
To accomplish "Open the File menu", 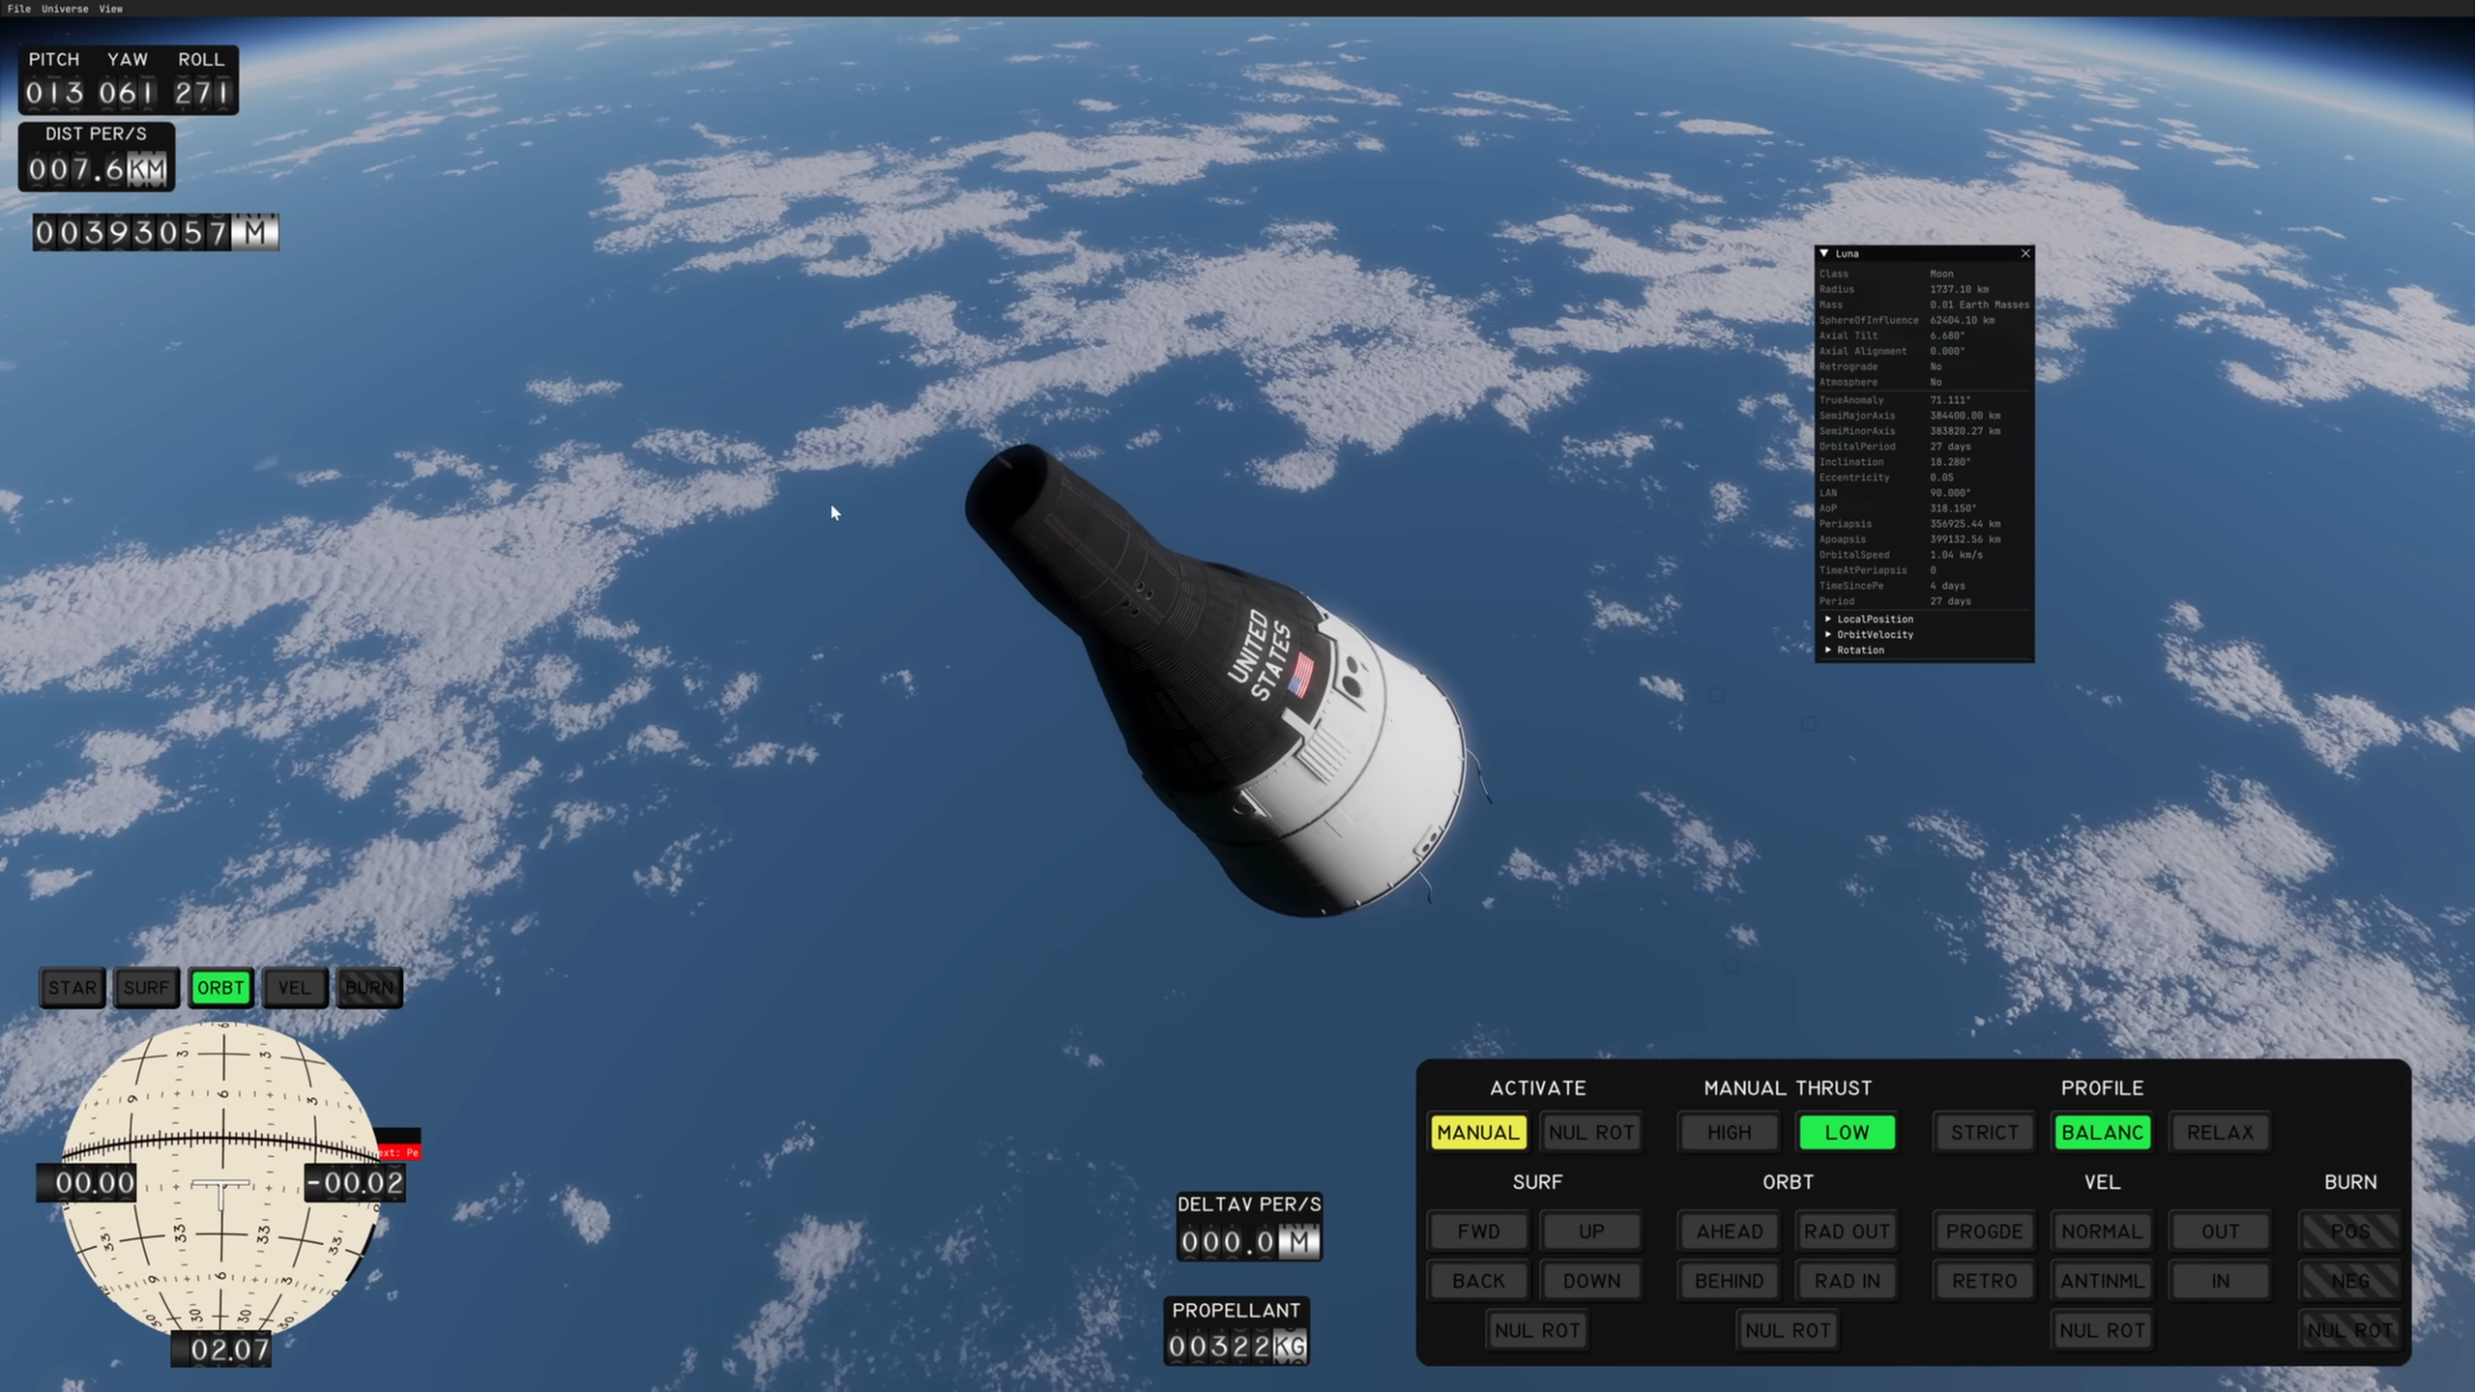I will [x=18, y=9].
